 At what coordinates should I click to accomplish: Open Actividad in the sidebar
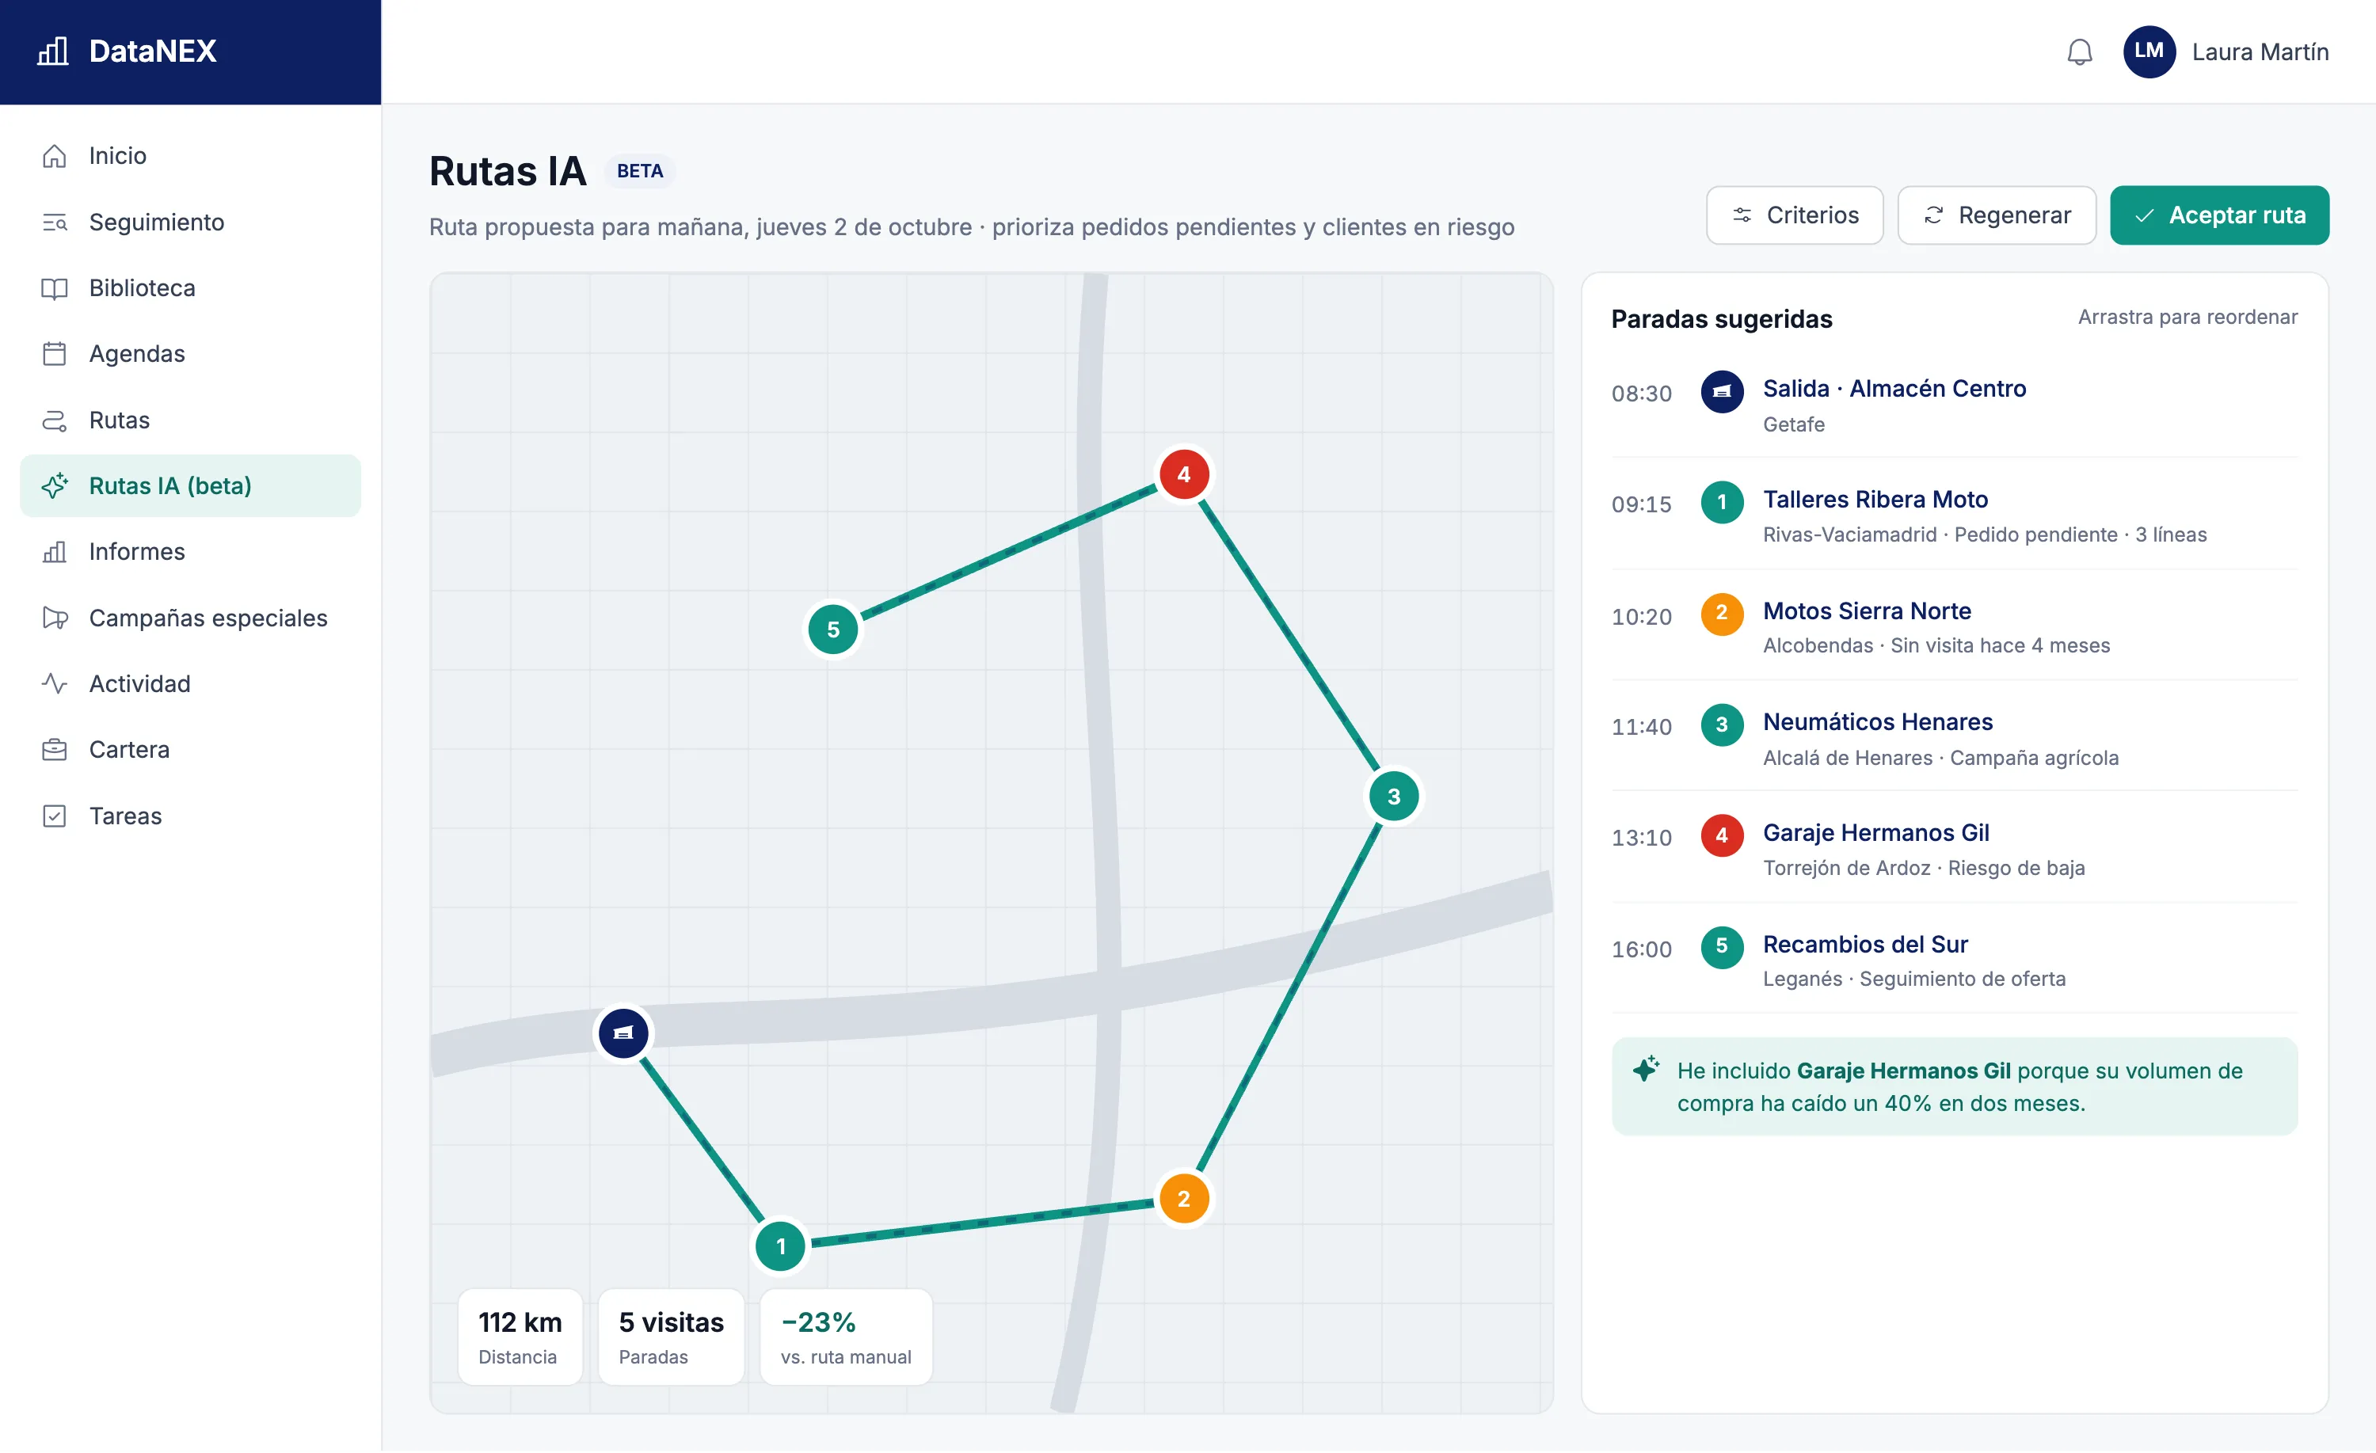pyautogui.click(x=191, y=685)
